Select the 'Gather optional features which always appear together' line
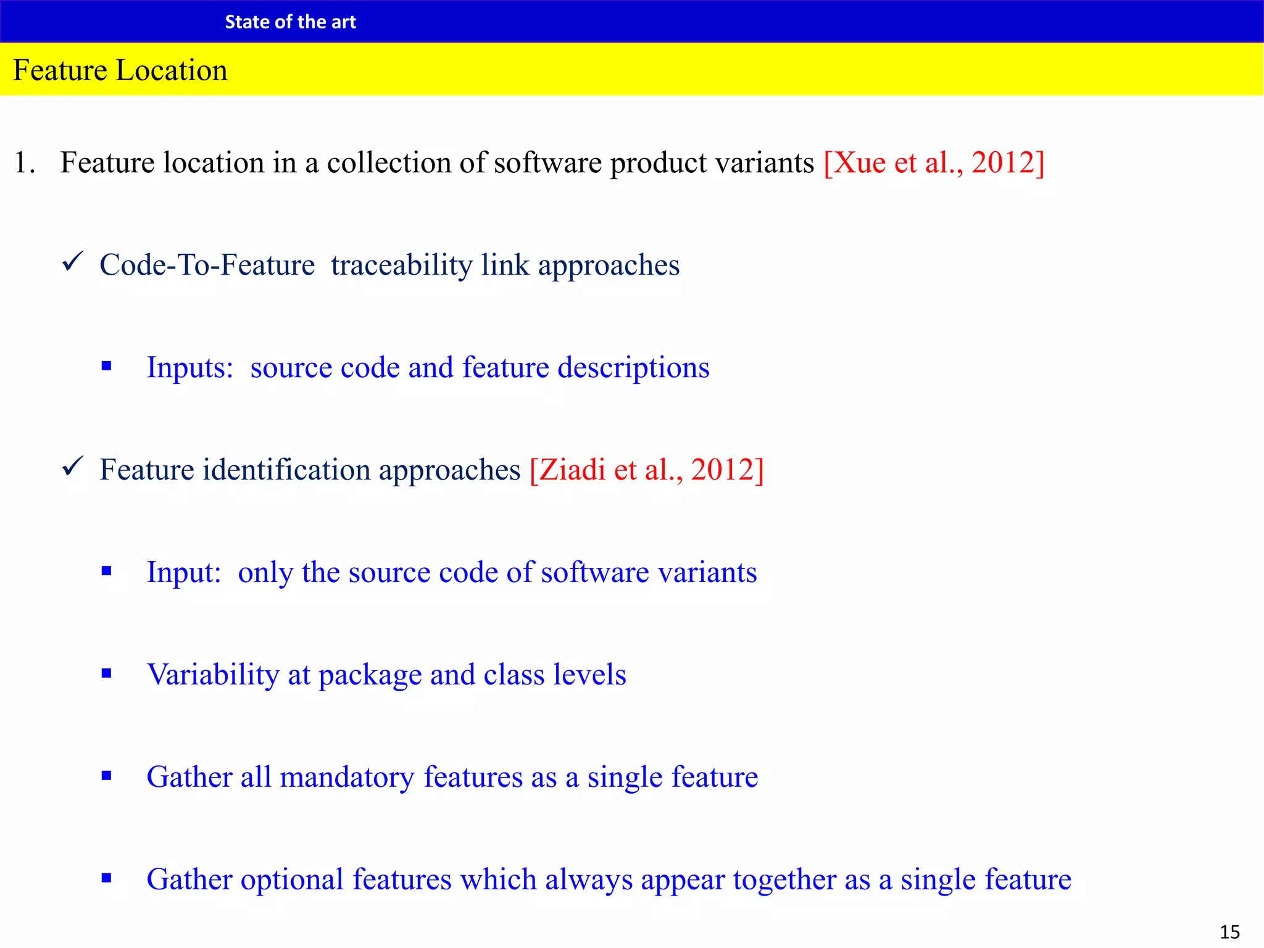Image resolution: width=1264 pixels, height=948 pixels. (609, 880)
